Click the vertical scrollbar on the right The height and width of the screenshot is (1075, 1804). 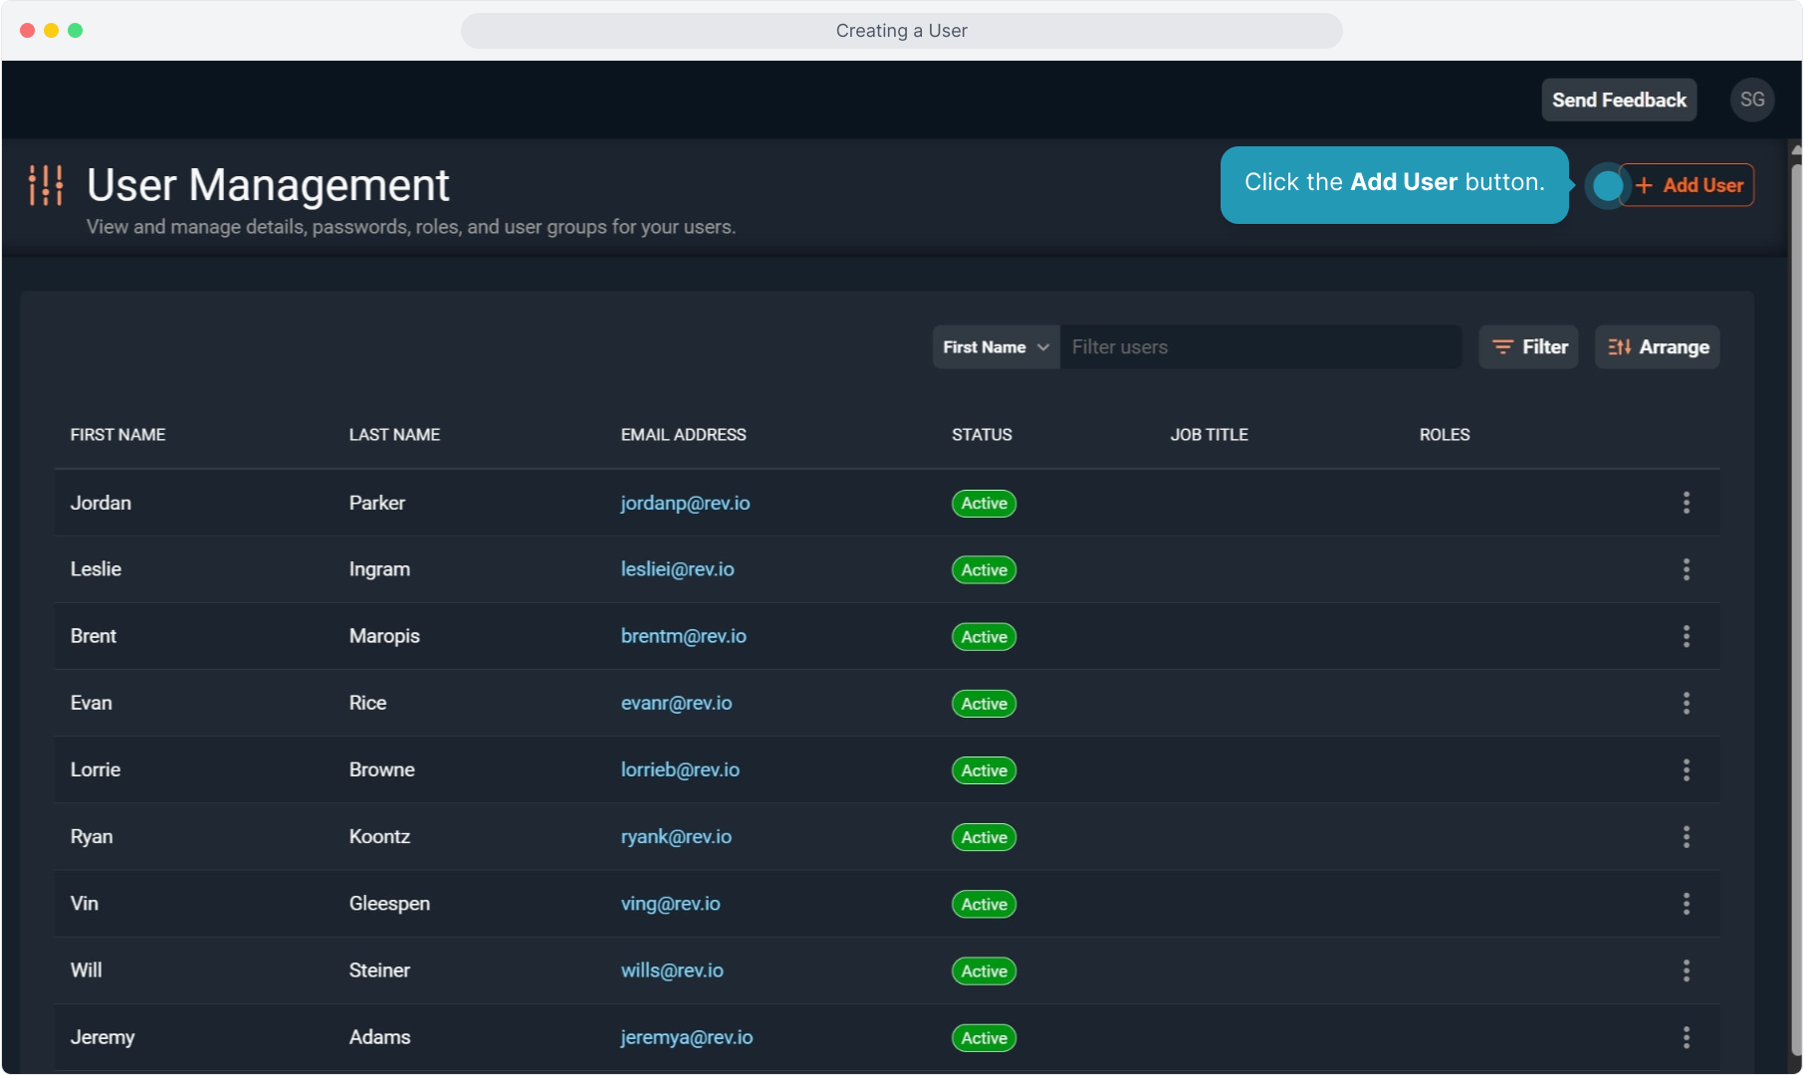(1795, 597)
